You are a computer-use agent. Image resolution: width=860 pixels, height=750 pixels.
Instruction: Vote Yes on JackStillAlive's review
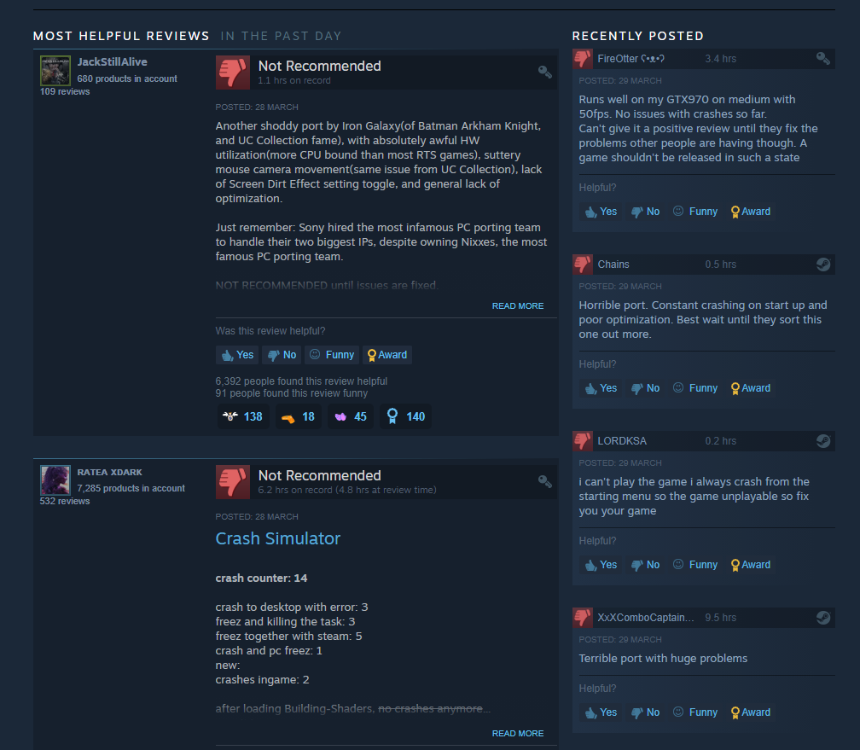(x=237, y=355)
